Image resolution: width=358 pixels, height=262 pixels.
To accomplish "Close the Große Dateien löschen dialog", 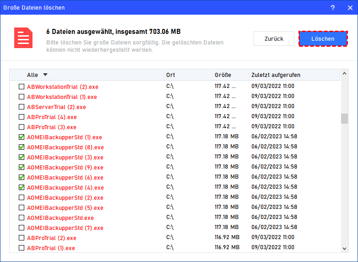I will tap(349, 7).
